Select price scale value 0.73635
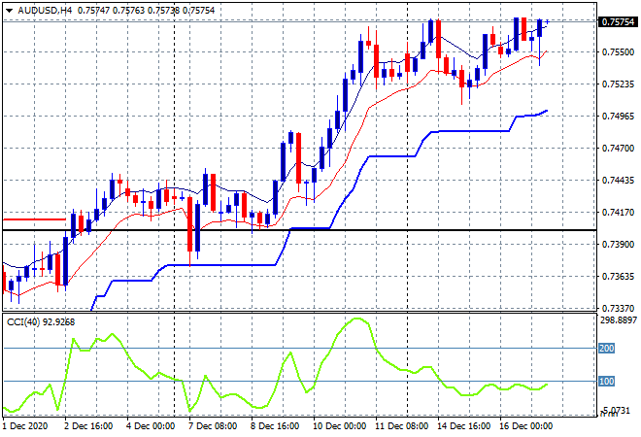This screenshot has height=437, width=641. coord(618,277)
